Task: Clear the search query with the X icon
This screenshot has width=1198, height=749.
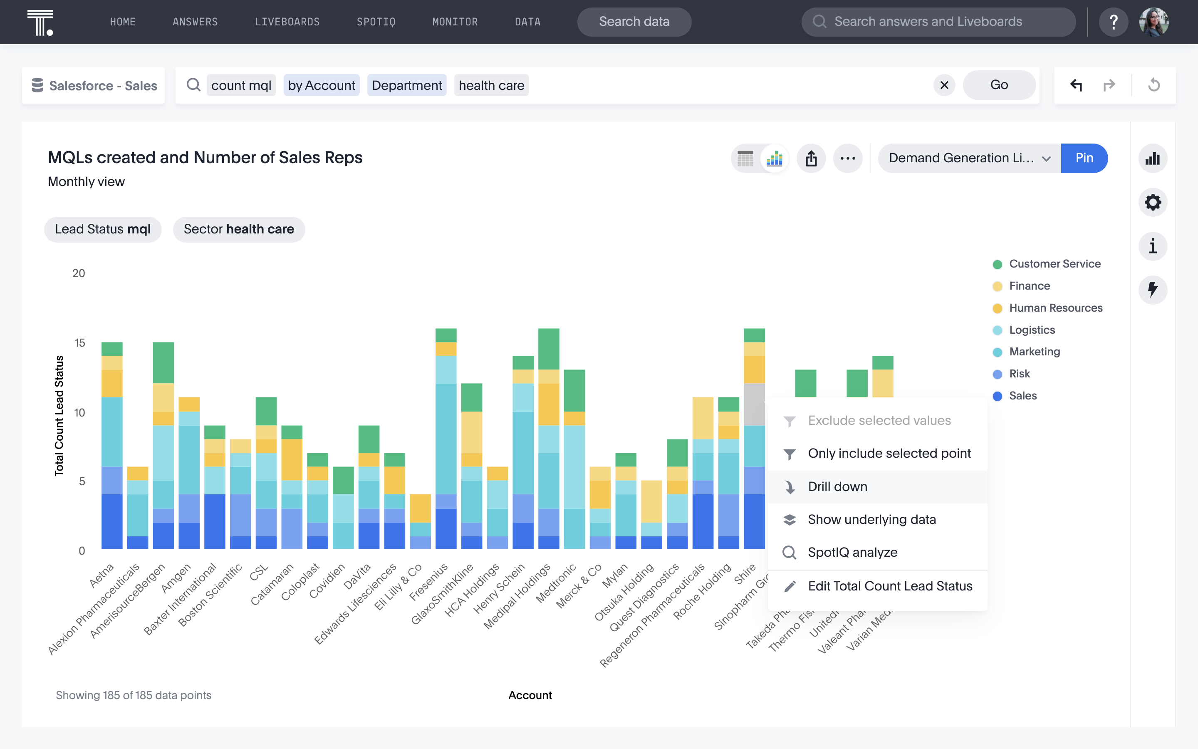Action: click(x=944, y=85)
